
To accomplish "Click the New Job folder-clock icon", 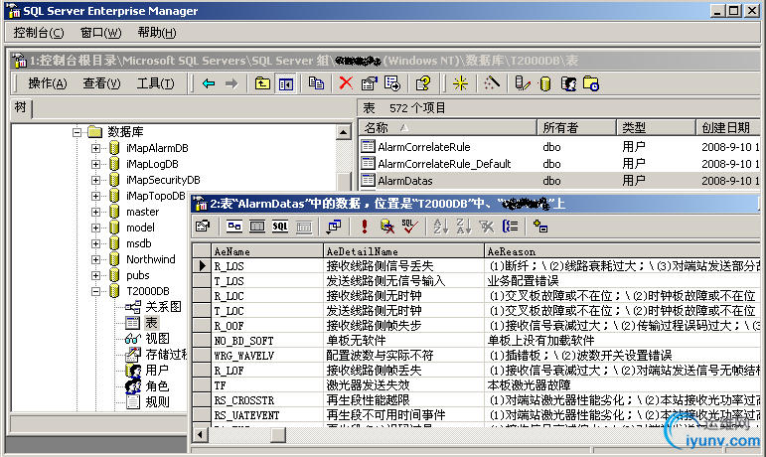I will [x=590, y=84].
